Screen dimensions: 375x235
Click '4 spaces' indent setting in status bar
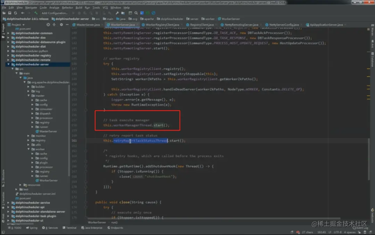(x=350, y=232)
